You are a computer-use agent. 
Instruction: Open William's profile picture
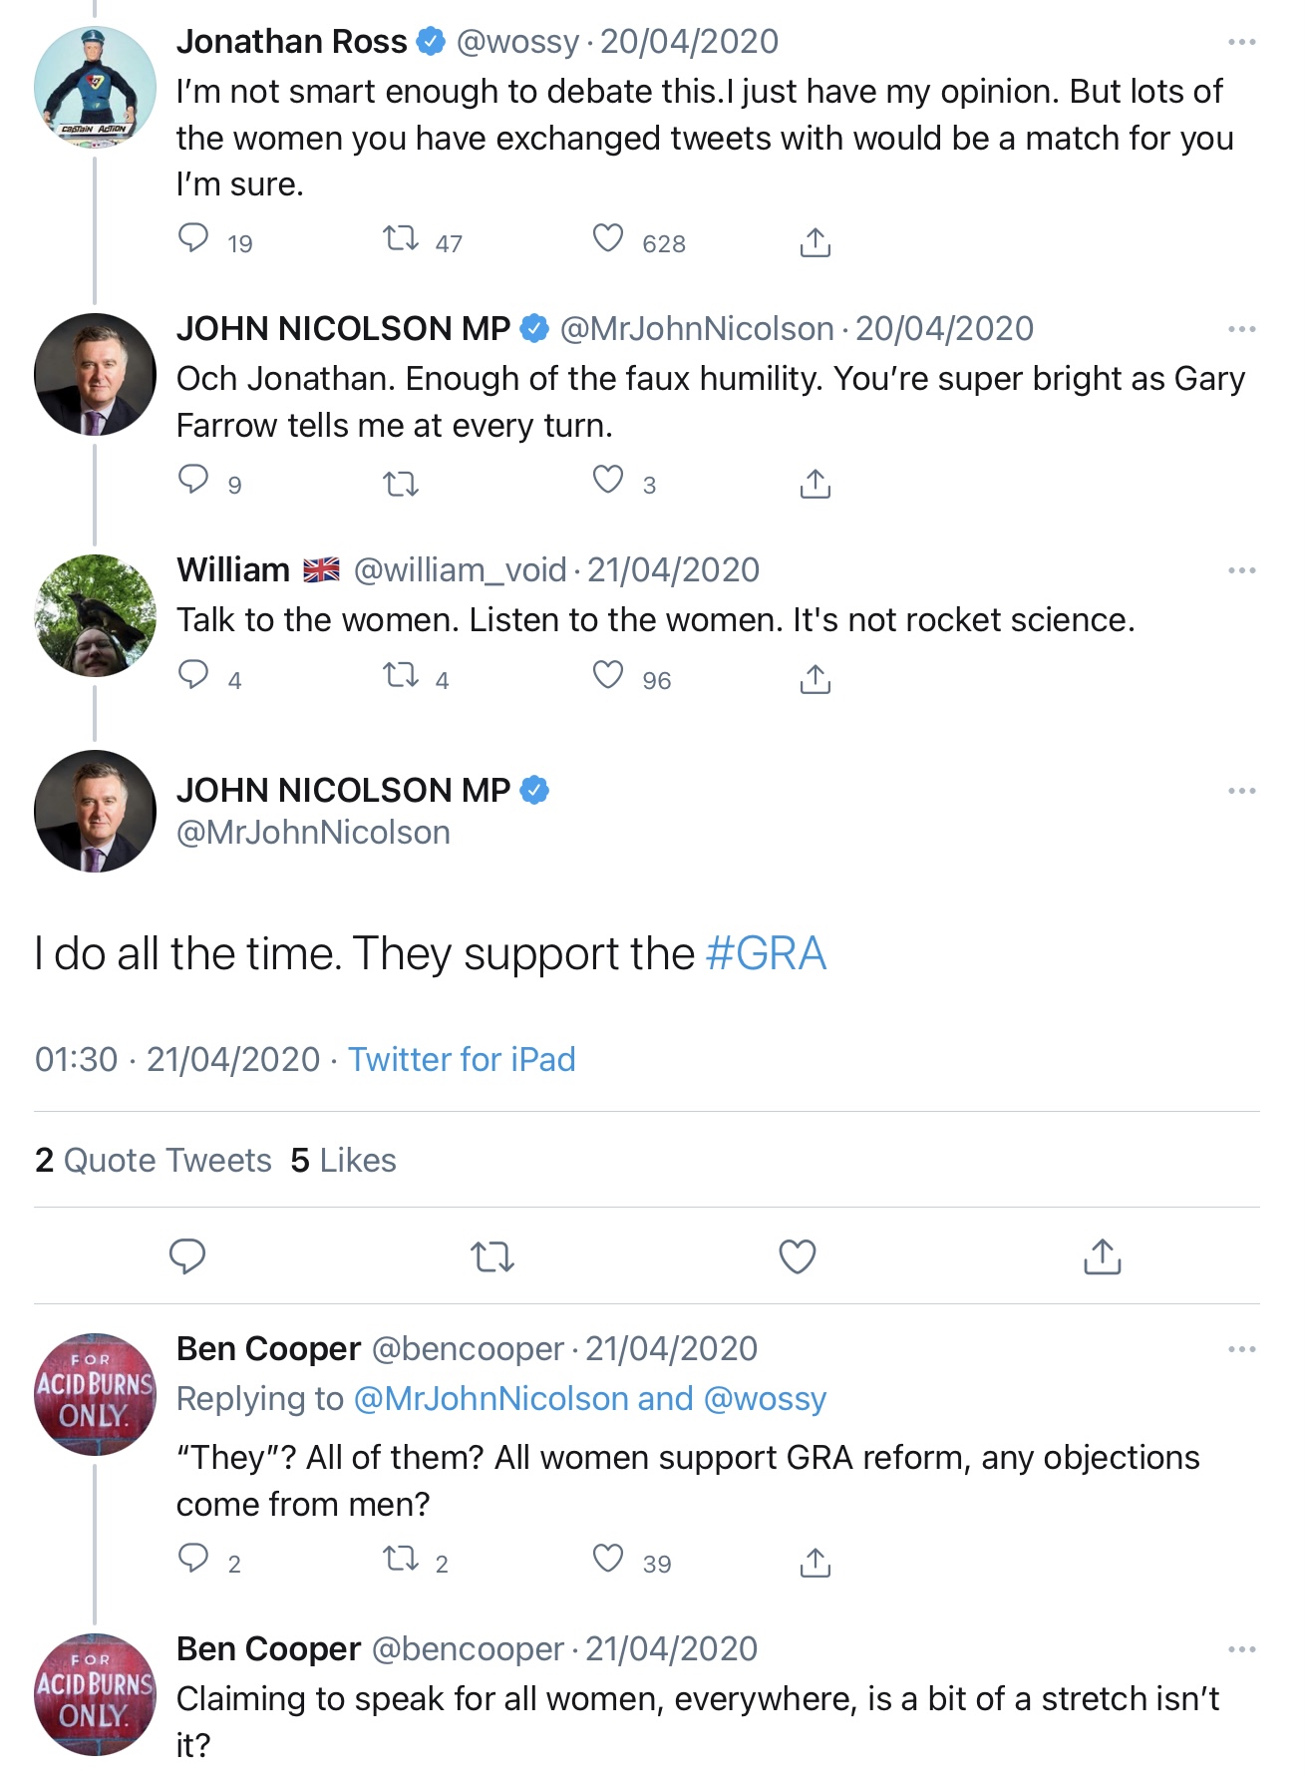tap(95, 615)
